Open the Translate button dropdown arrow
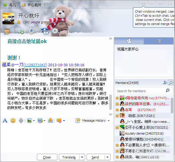The height and width of the screenshot is (162, 175). click(x=82, y=157)
